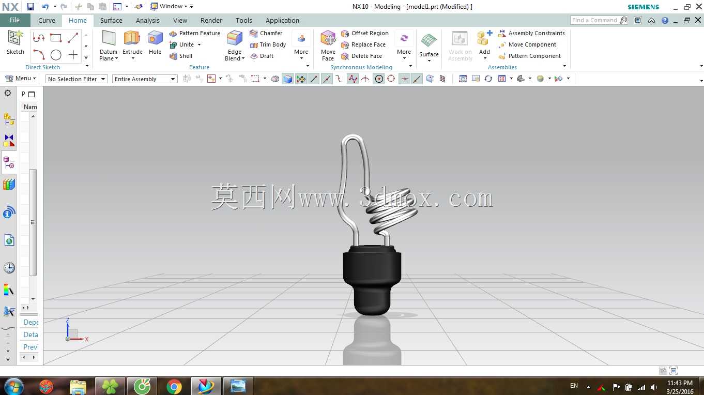The image size is (704, 395).
Task: Open the File menu
Action: pyautogui.click(x=14, y=20)
